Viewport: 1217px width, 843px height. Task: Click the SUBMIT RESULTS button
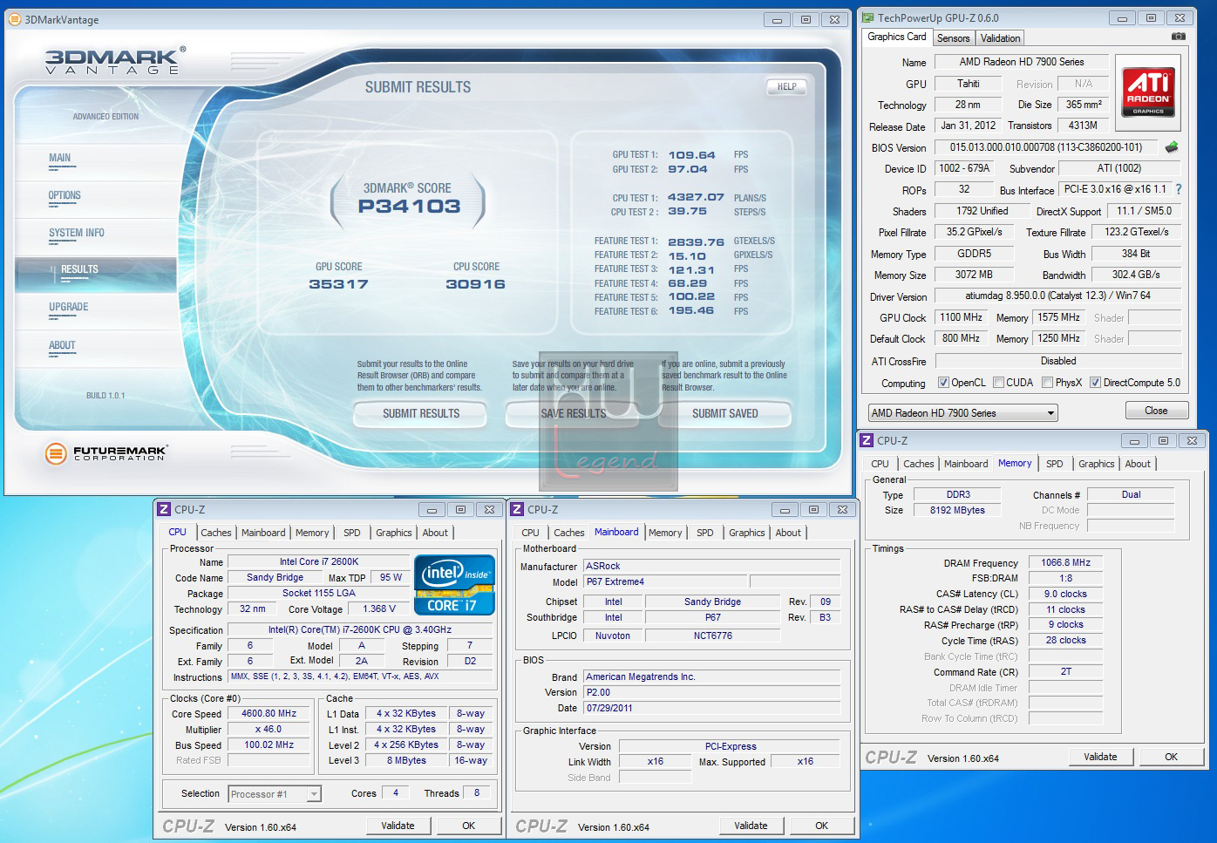(421, 414)
